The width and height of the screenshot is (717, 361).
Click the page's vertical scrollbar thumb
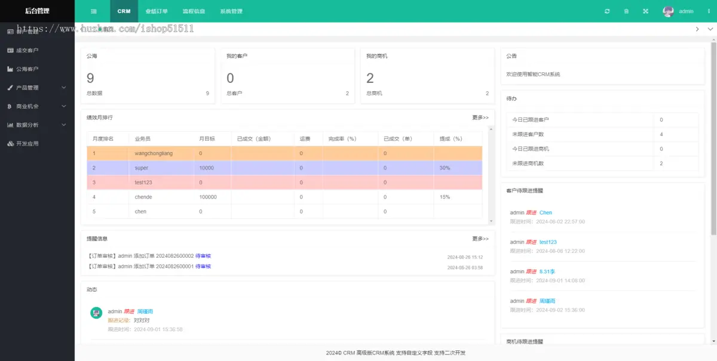click(x=713, y=138)
